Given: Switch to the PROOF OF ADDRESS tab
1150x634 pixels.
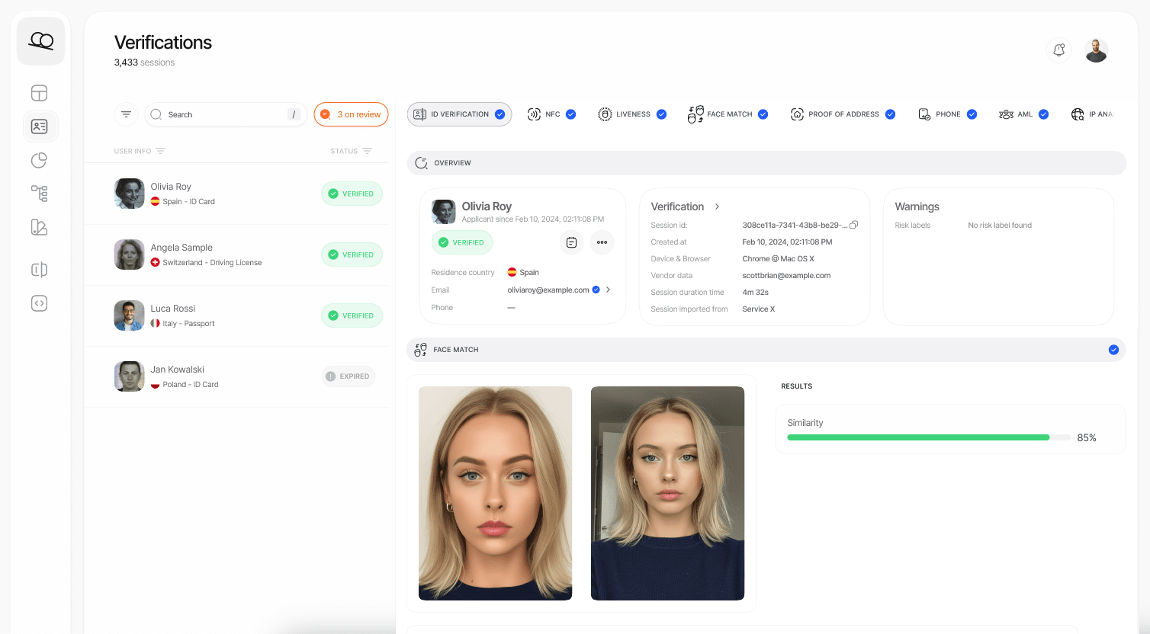Looking at the screenshot, I should (x=843, y=114).
